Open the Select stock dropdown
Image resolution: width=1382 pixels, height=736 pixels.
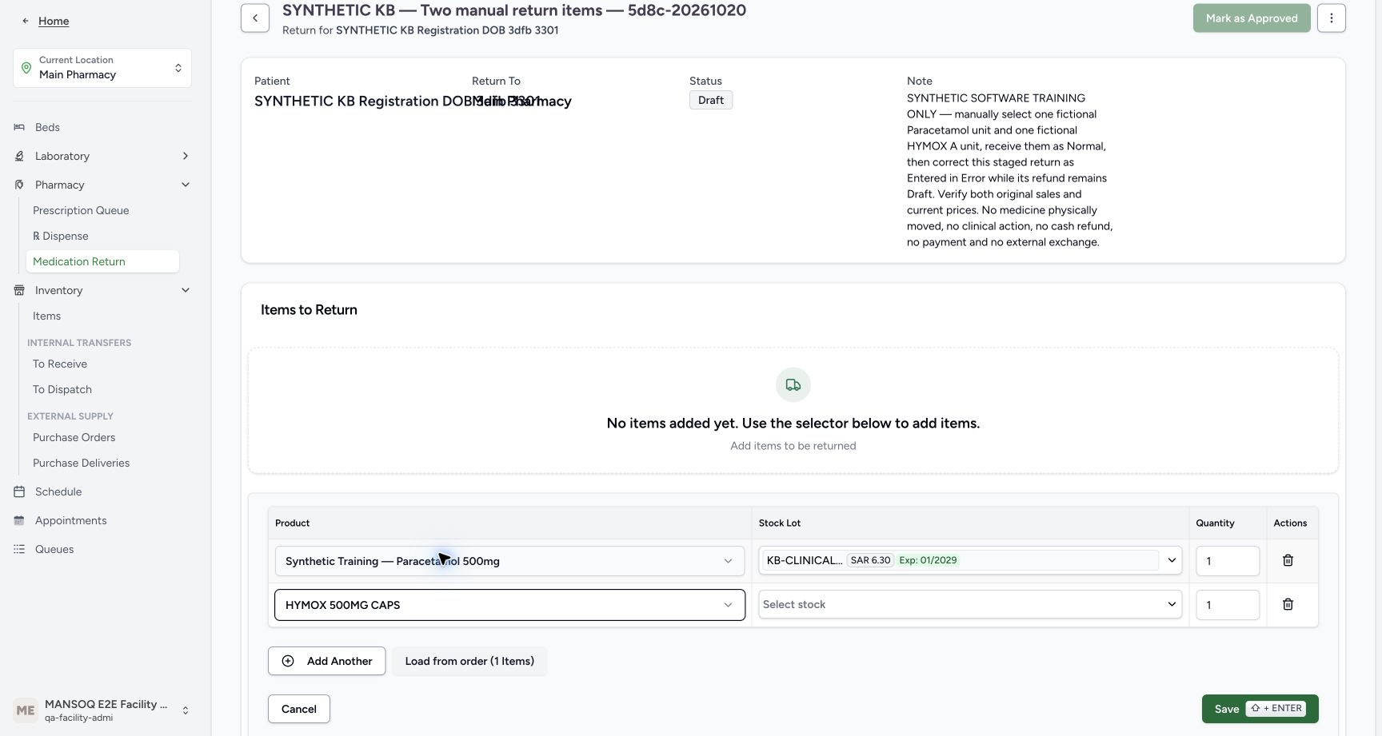click(x=970, y=604)
